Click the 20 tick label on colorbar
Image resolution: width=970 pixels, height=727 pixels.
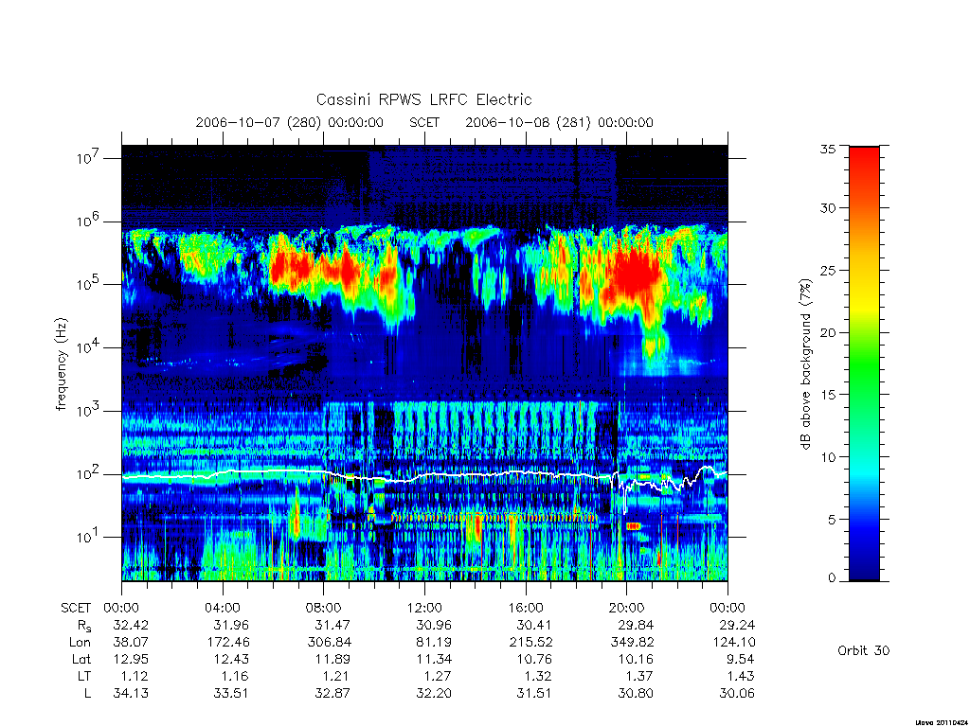827,332
